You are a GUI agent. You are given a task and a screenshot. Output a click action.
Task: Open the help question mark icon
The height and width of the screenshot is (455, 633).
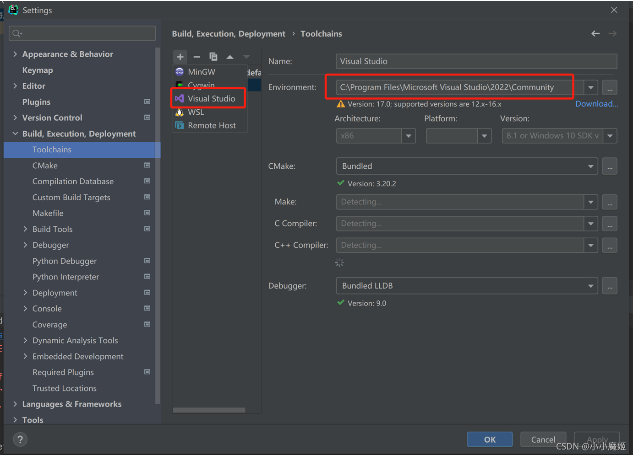click(x=20, y=439)
